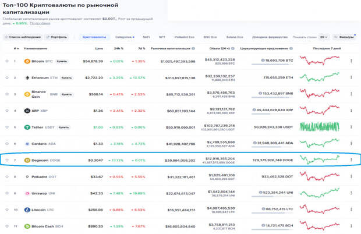
Task: Click info icon beside Рыночная капитализация header
Action: coord(193,48)
